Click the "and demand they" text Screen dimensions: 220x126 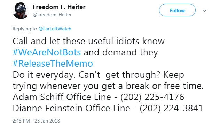[121, 52]
